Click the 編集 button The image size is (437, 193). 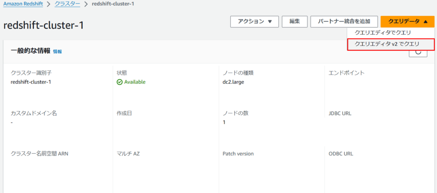click(x=294, y=21)
